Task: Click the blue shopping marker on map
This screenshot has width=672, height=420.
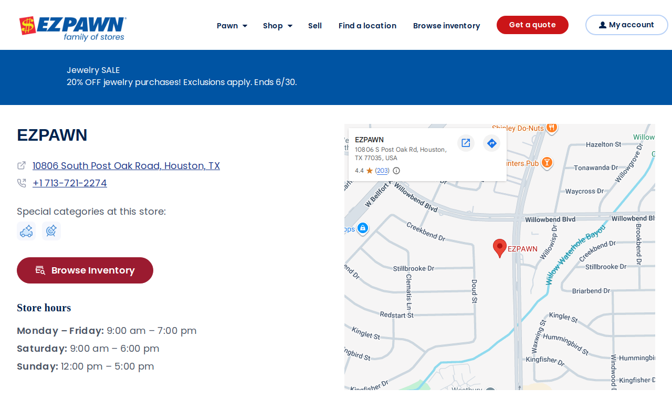Action: 362,228
